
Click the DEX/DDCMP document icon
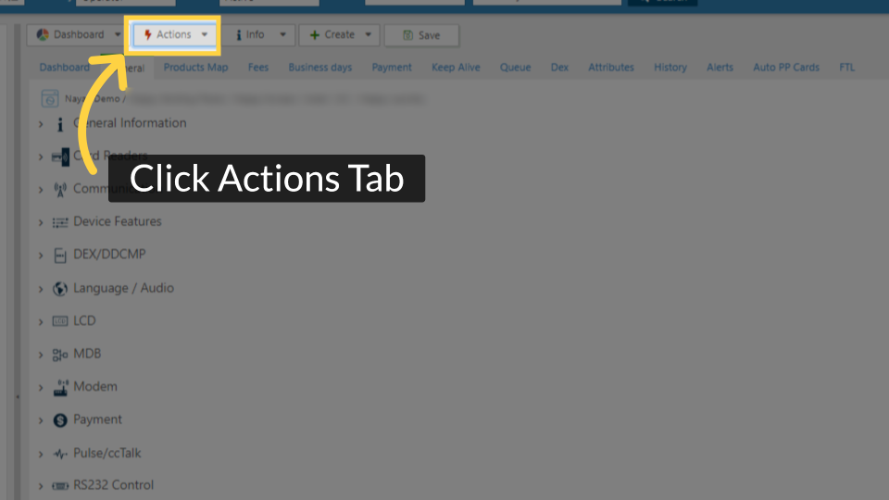60,256
